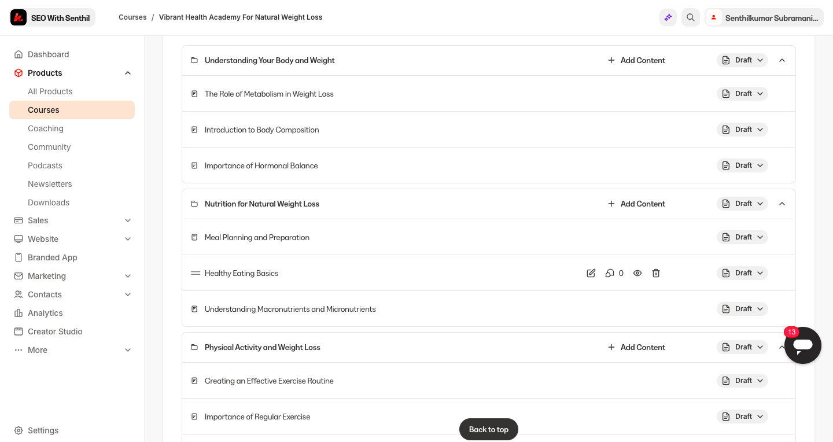The height and width of the screenshot is (442, 833).
Task: Click the AI sparkle icon in header
Action: point(668,17)
